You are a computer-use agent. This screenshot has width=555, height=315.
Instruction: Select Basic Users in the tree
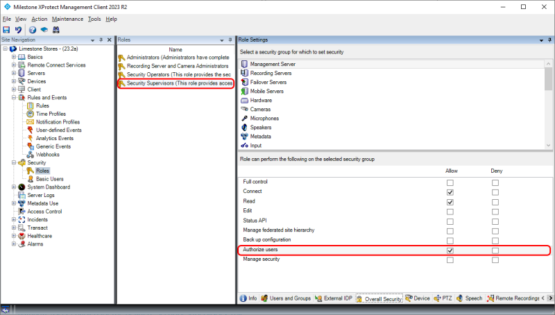[x=49, y=179]
